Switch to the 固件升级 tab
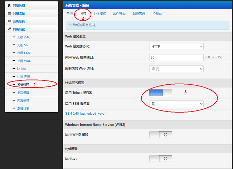 (119, 14)
